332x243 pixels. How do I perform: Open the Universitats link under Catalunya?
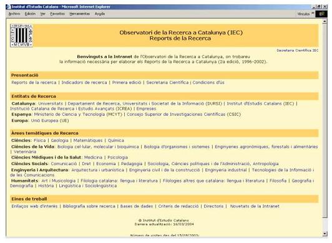(x=51, y=103)
